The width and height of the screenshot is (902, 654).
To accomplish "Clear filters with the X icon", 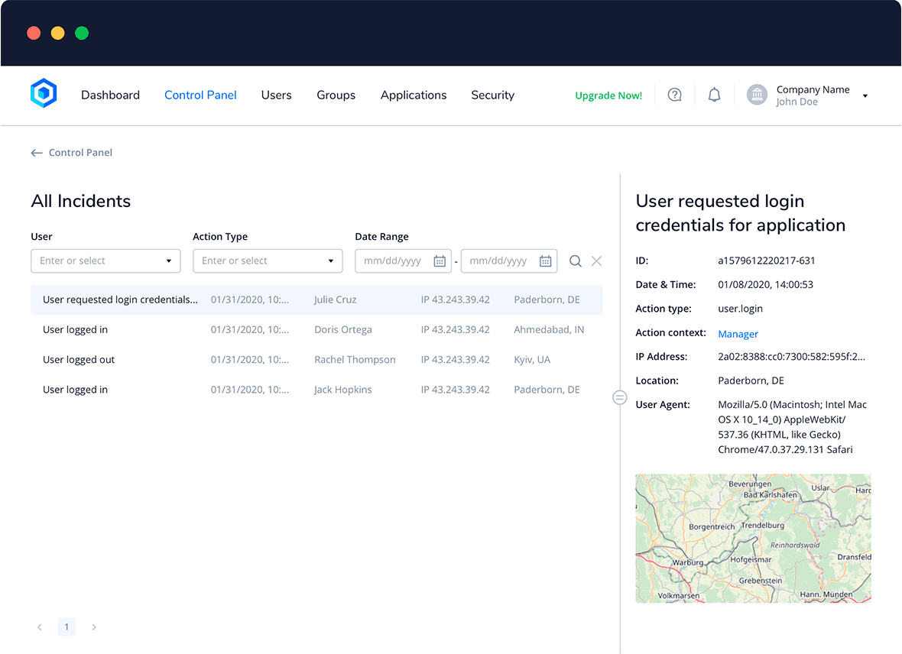I will click(x=597, y=261).
